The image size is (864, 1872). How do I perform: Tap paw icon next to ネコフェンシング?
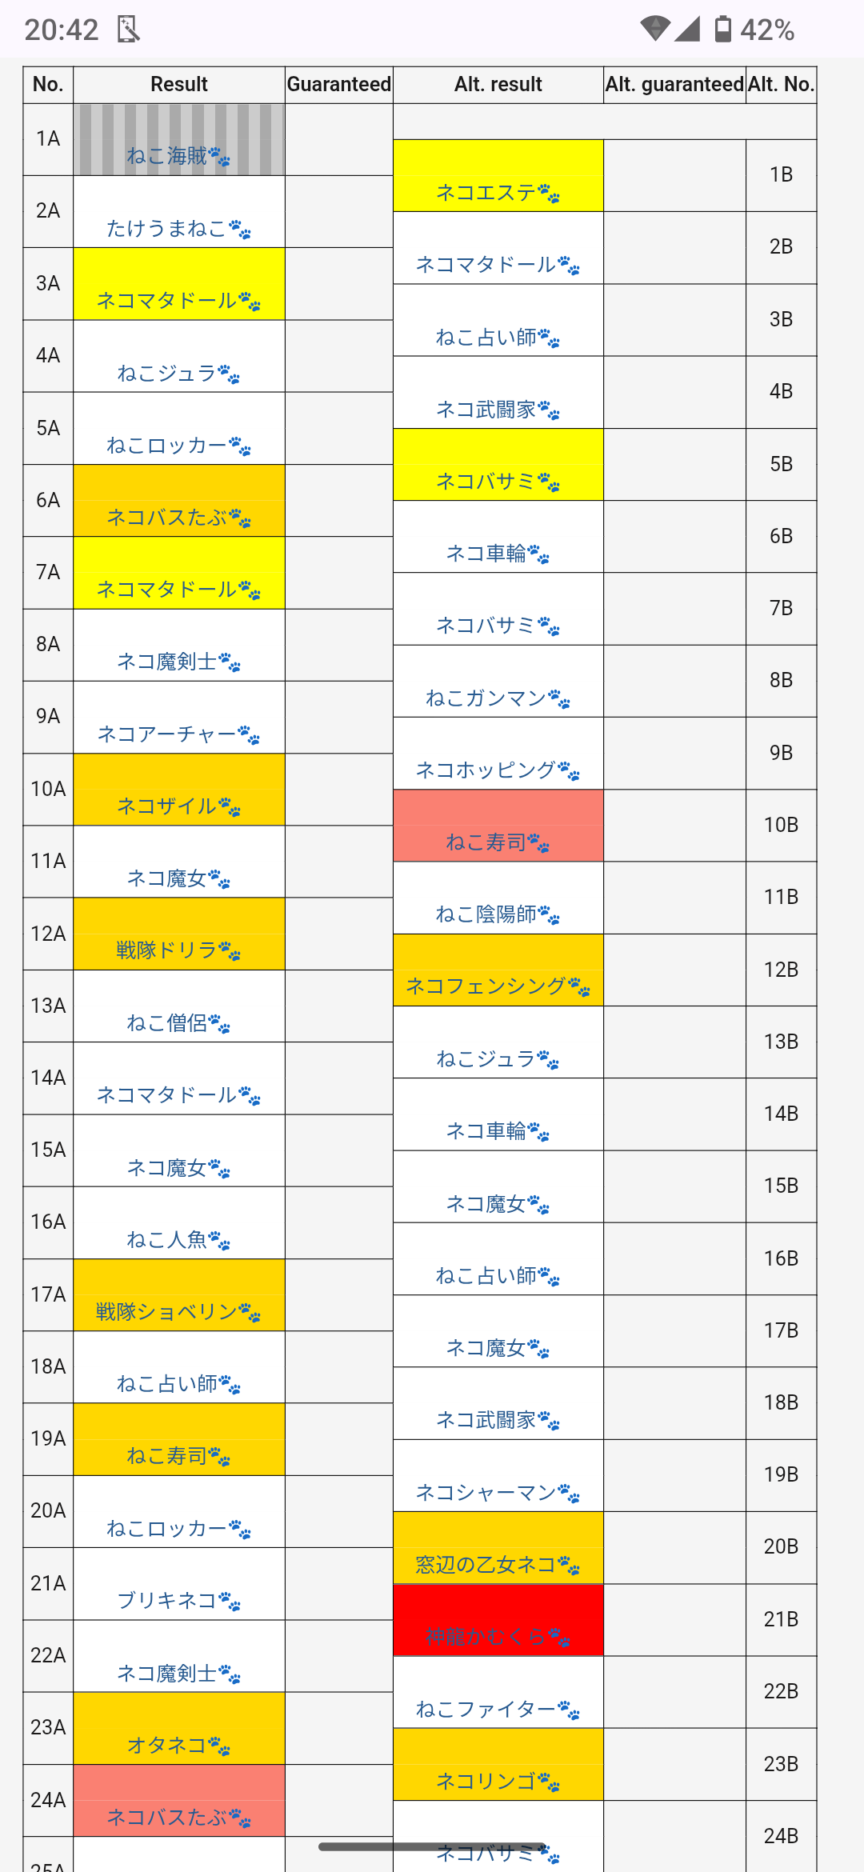click(579, 988)
